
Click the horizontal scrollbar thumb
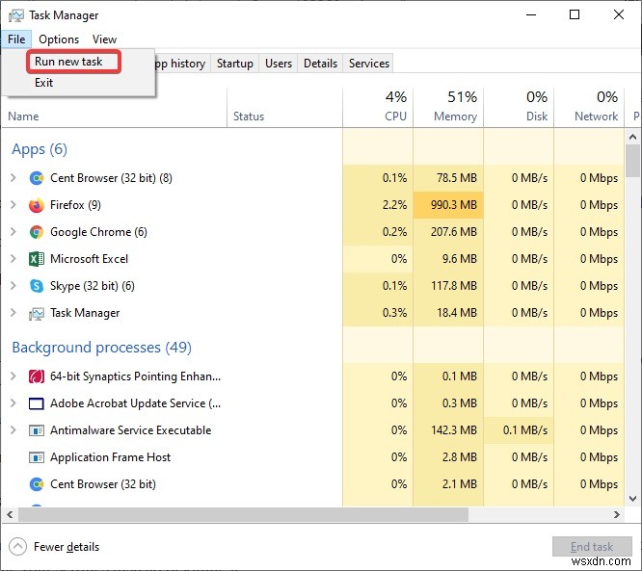(243, 514)
